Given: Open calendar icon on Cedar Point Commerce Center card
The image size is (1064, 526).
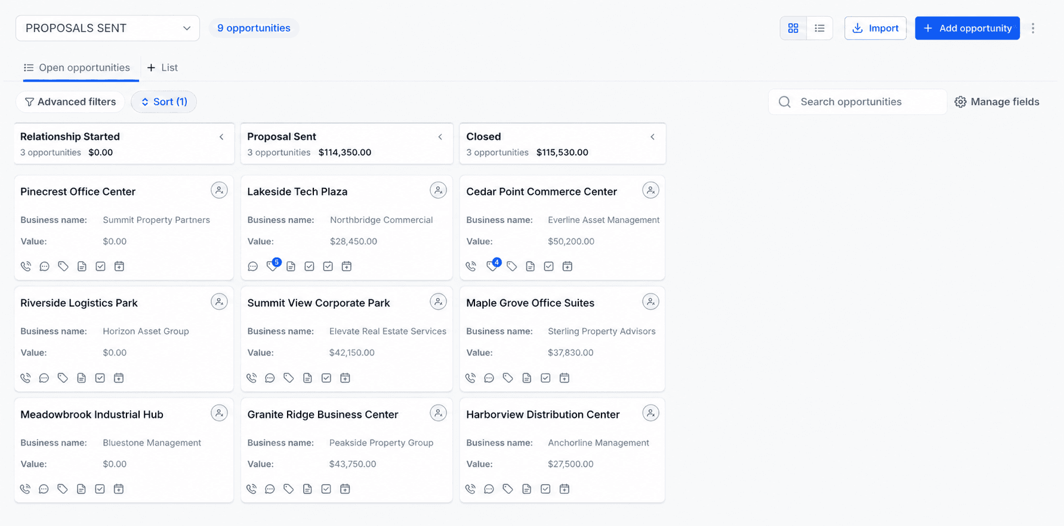Looking at the screenshot, I should pos(568,267).
